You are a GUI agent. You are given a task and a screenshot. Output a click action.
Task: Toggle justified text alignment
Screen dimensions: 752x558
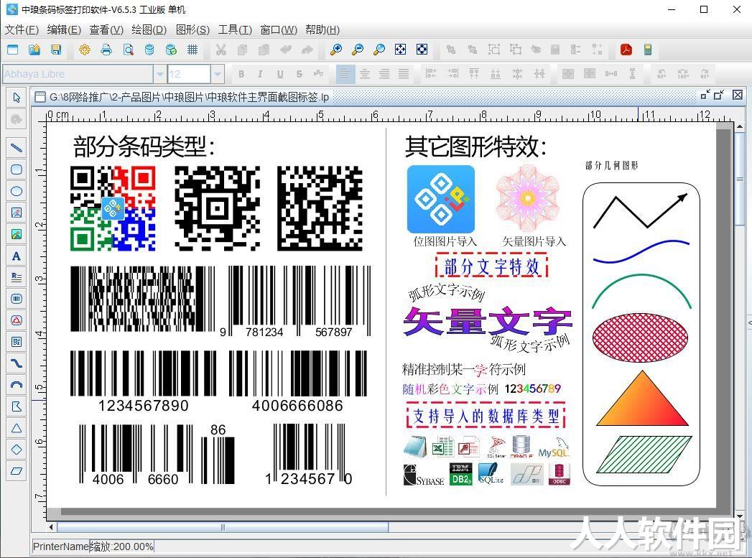click(404, 74)
